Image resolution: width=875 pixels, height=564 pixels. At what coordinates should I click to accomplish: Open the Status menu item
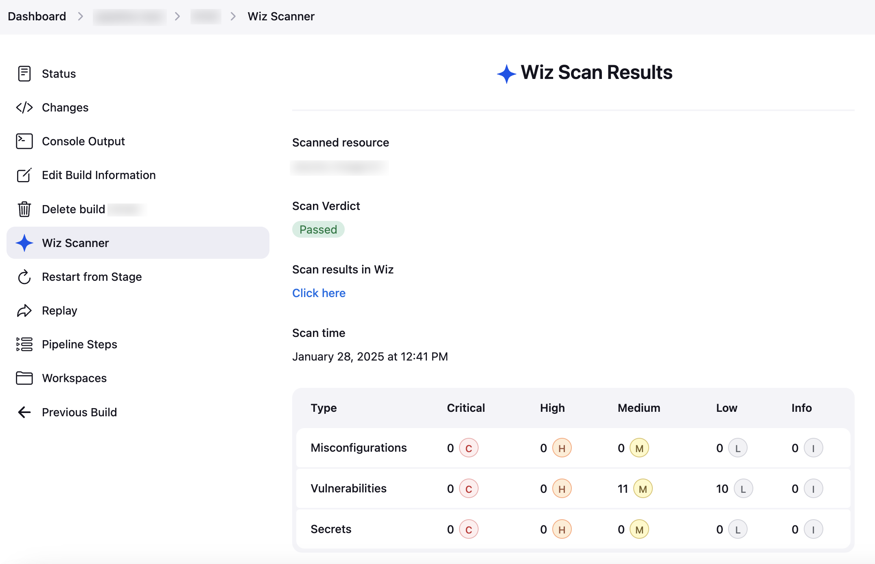138,74
